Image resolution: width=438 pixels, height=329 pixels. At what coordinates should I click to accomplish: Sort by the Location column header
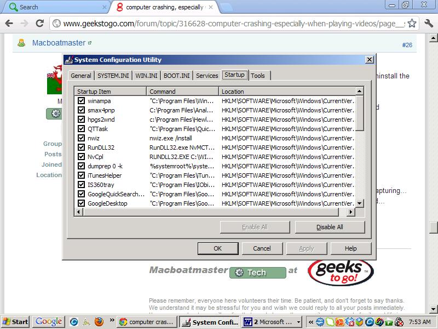click(x=287, y=91)
